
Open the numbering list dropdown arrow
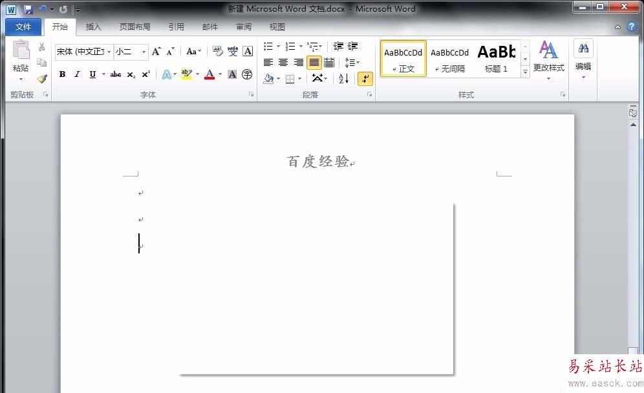pos(301,46)
